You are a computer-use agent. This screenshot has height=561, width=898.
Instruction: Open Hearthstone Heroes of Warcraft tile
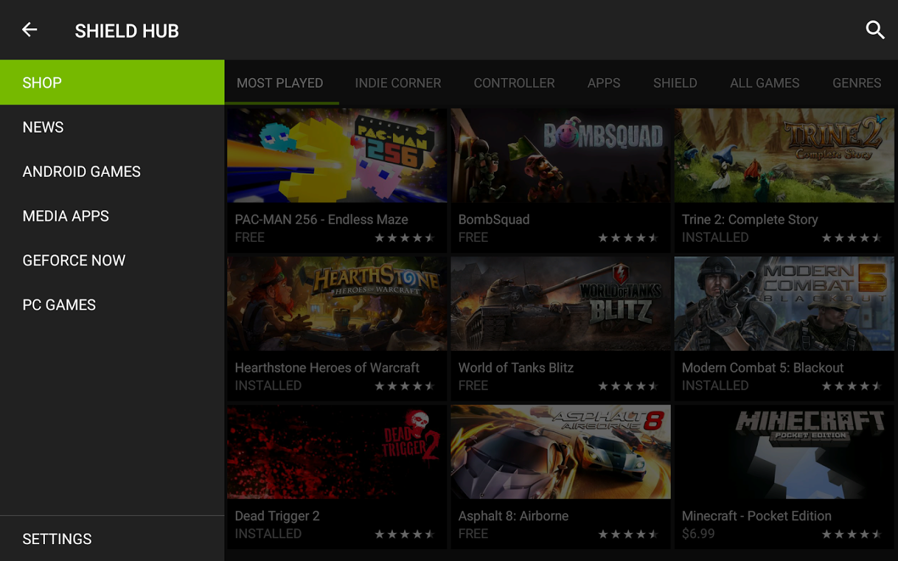point(337,329)
